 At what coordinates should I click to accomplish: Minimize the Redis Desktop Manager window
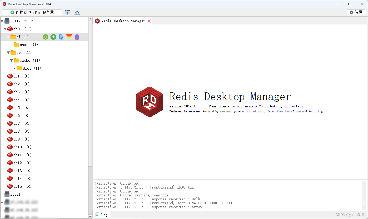click(337, 4)
